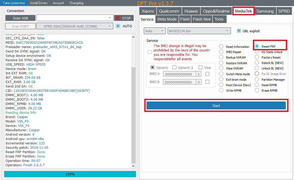The image size is (294, 180).
Task: Select the Unlock BL (NEW) option
Action: click(x=257, y=68)
